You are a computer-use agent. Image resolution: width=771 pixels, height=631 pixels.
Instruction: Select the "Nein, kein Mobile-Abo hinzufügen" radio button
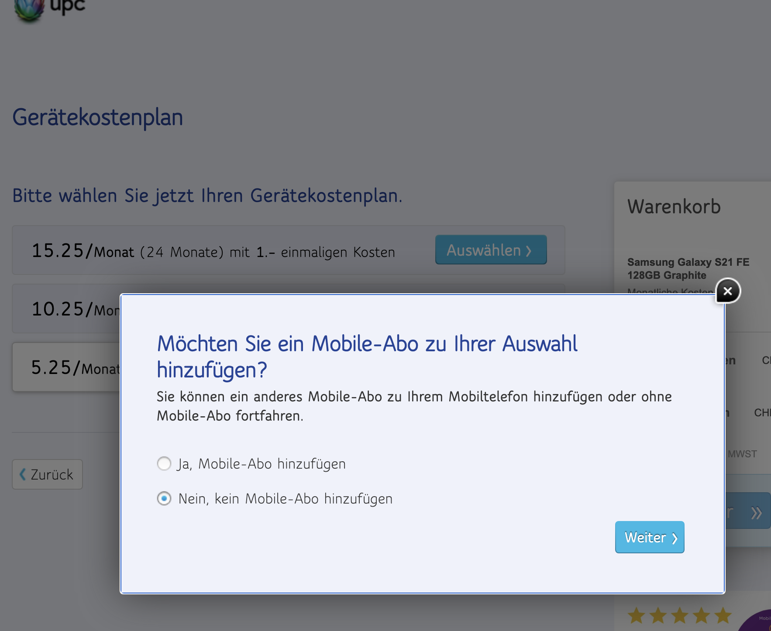pyautogui.click(x=164, y=498)
